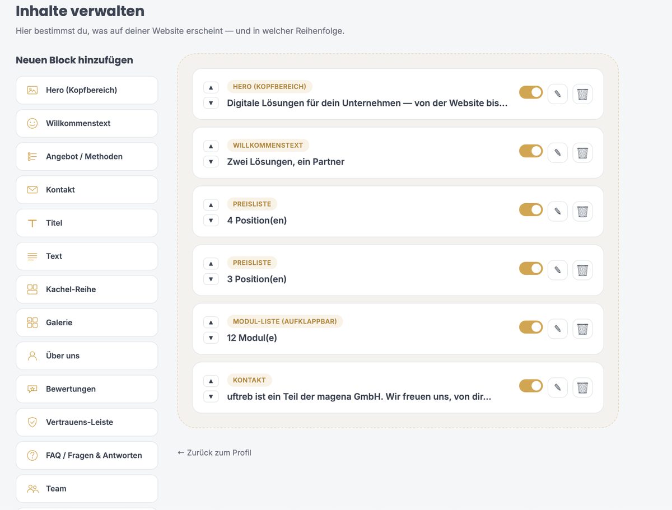The width and height of the screenshot is (672, 510).
Task: Move the Hero (Kopfbereich) block down
Action: coord(211,103)
